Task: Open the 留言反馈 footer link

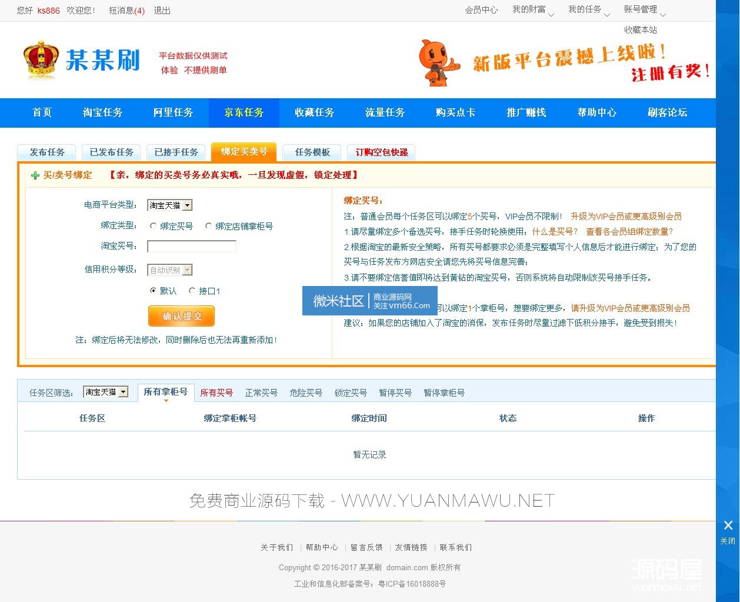Action: click(x=366, y=547)
